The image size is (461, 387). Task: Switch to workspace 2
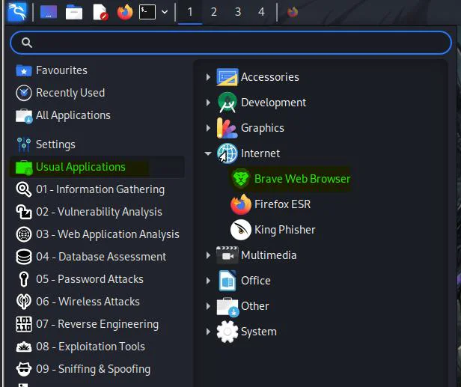click(x=214, y=12)
